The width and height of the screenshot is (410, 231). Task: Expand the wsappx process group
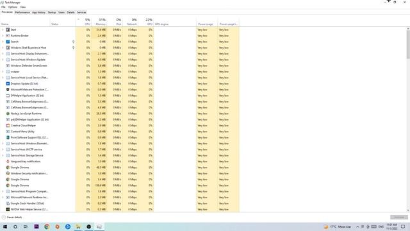pyautogui.click(x=3, y=71)
